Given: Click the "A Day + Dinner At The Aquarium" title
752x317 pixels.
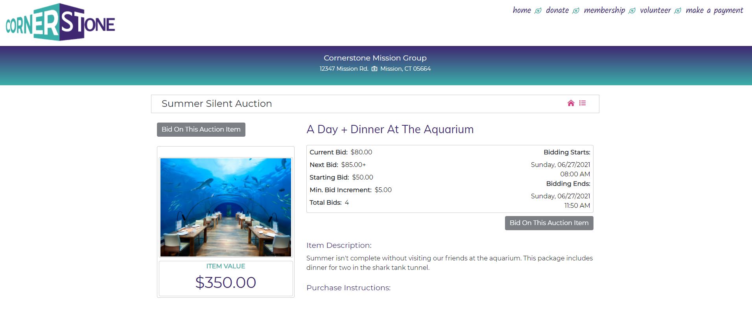Looking at the screenshot, I should tap(390, 129).
